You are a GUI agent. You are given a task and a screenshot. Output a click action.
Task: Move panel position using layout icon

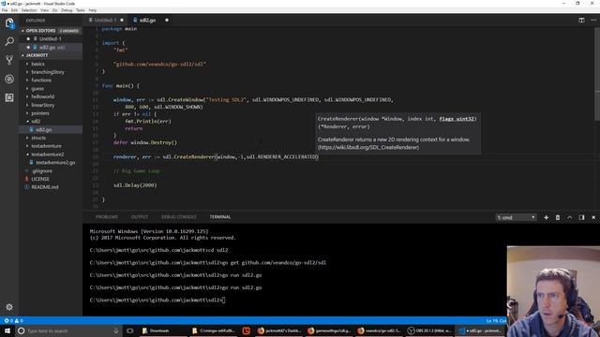[x=581, y=217]
